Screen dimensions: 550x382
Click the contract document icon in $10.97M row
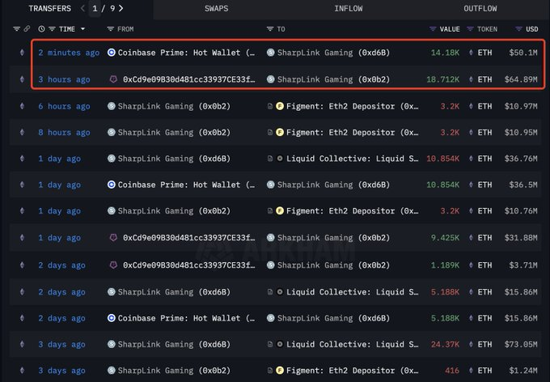[269, 106]
